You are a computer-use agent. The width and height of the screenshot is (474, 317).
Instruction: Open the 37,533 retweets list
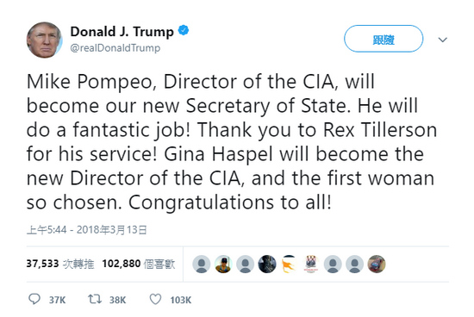coord(60,264)
